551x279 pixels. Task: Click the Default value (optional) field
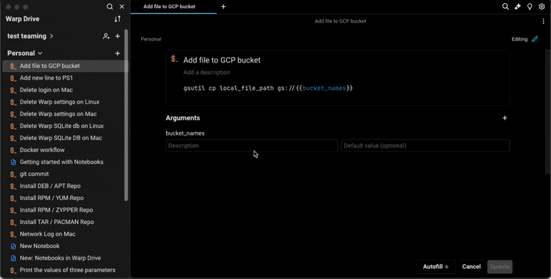(425, 146)
